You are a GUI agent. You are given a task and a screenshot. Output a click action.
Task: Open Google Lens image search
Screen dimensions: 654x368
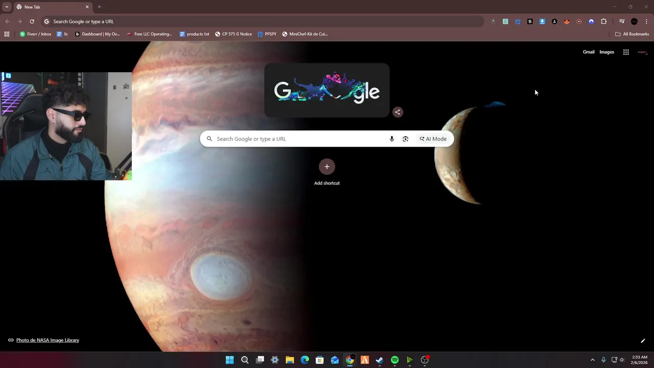point(405,139)
